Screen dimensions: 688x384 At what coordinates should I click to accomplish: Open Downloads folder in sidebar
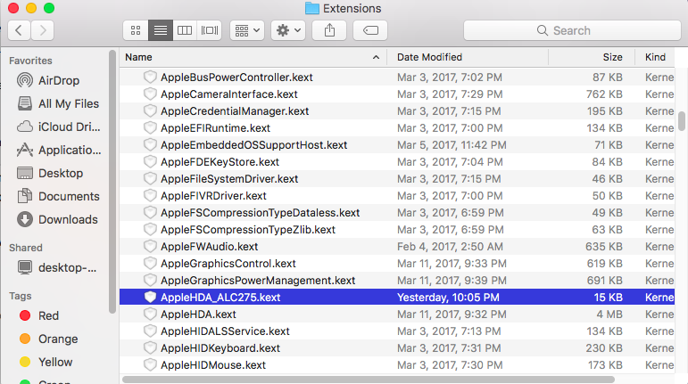68,219
